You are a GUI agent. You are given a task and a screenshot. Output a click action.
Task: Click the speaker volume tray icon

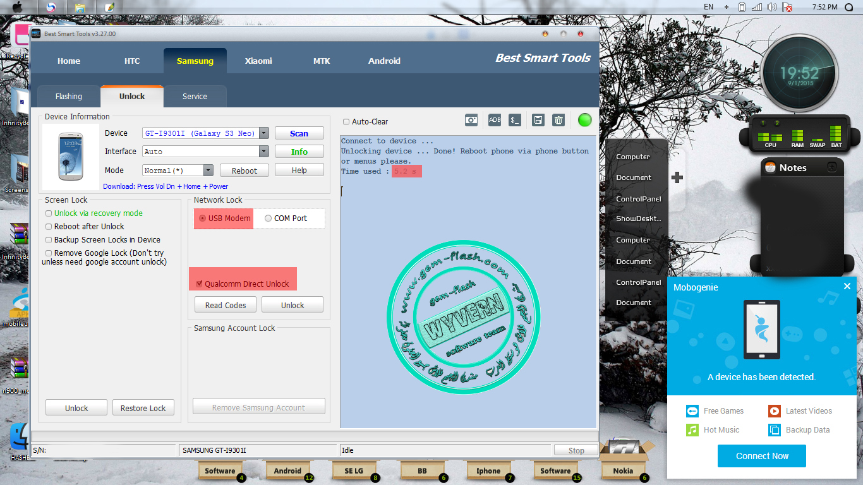[771, 7]
